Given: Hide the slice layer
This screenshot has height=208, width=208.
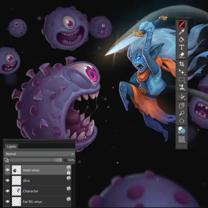Looking at the screenshot, I should click(7, 180).
